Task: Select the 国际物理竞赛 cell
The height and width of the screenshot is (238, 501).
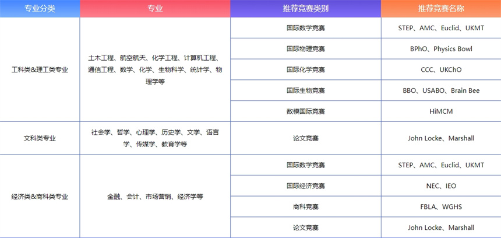Action: point(305,49)
